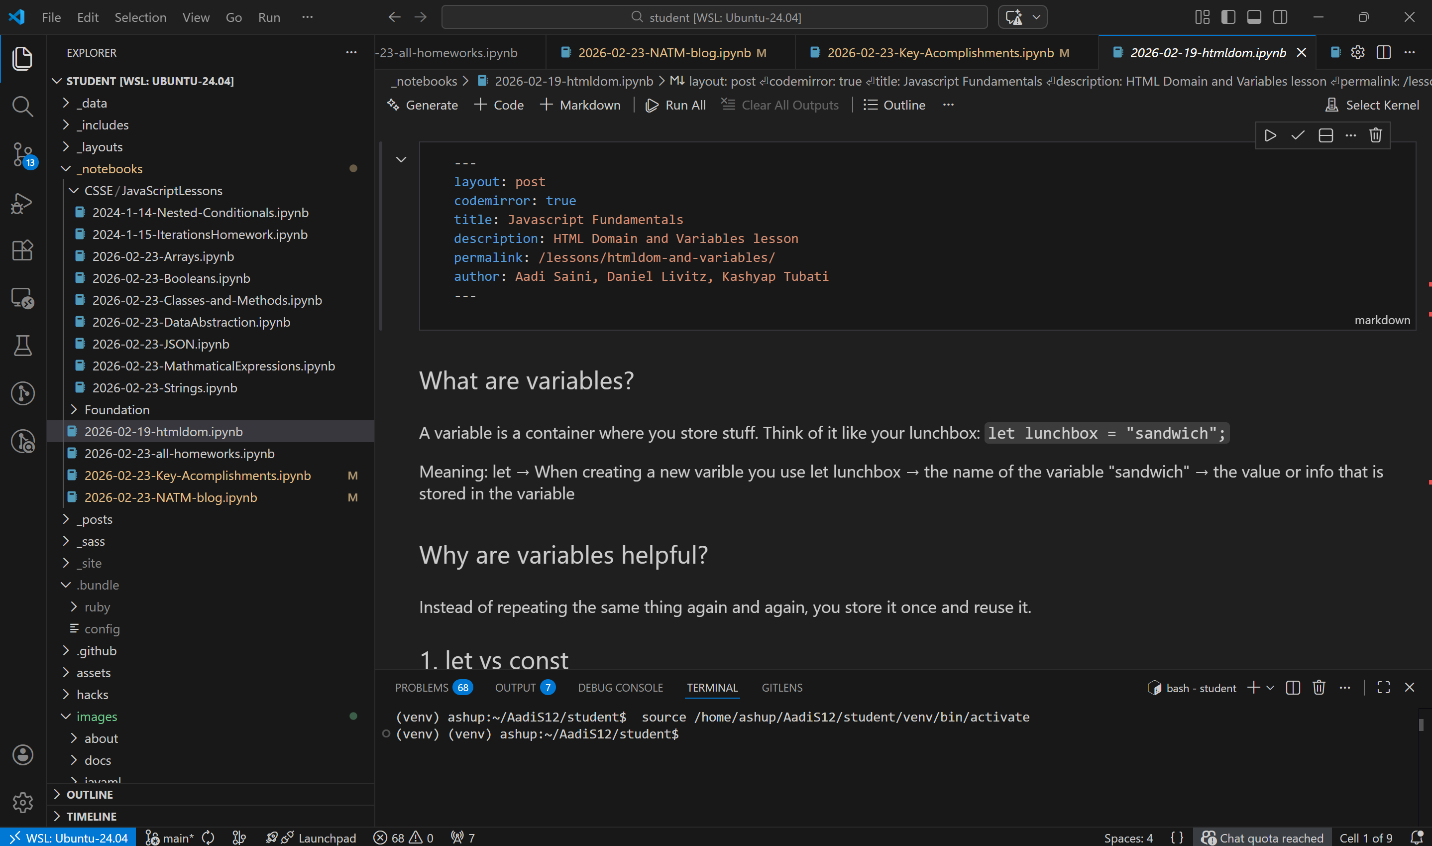Image resolution: width=1432 pixels, height=846 pixels.
Task: Click the main* branch in status bar
Action: pyautogui.click(x=170, y=838)
